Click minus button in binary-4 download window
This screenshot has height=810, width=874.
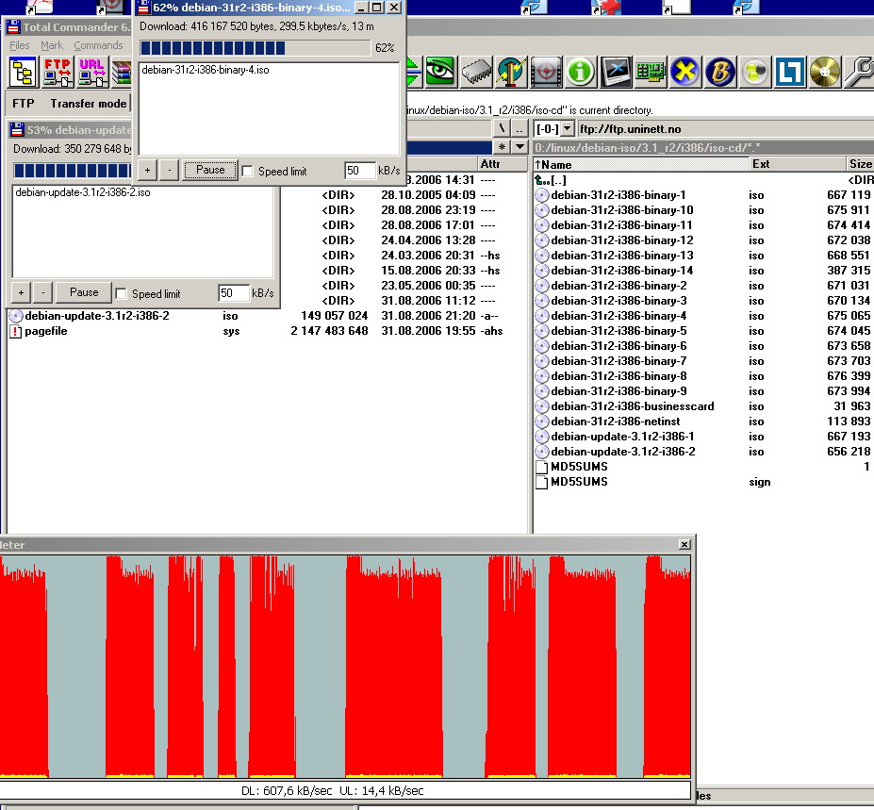170,170
